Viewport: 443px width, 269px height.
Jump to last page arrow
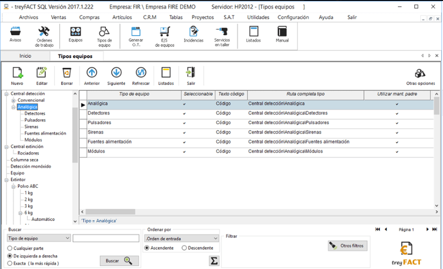(x=434, y=229)
